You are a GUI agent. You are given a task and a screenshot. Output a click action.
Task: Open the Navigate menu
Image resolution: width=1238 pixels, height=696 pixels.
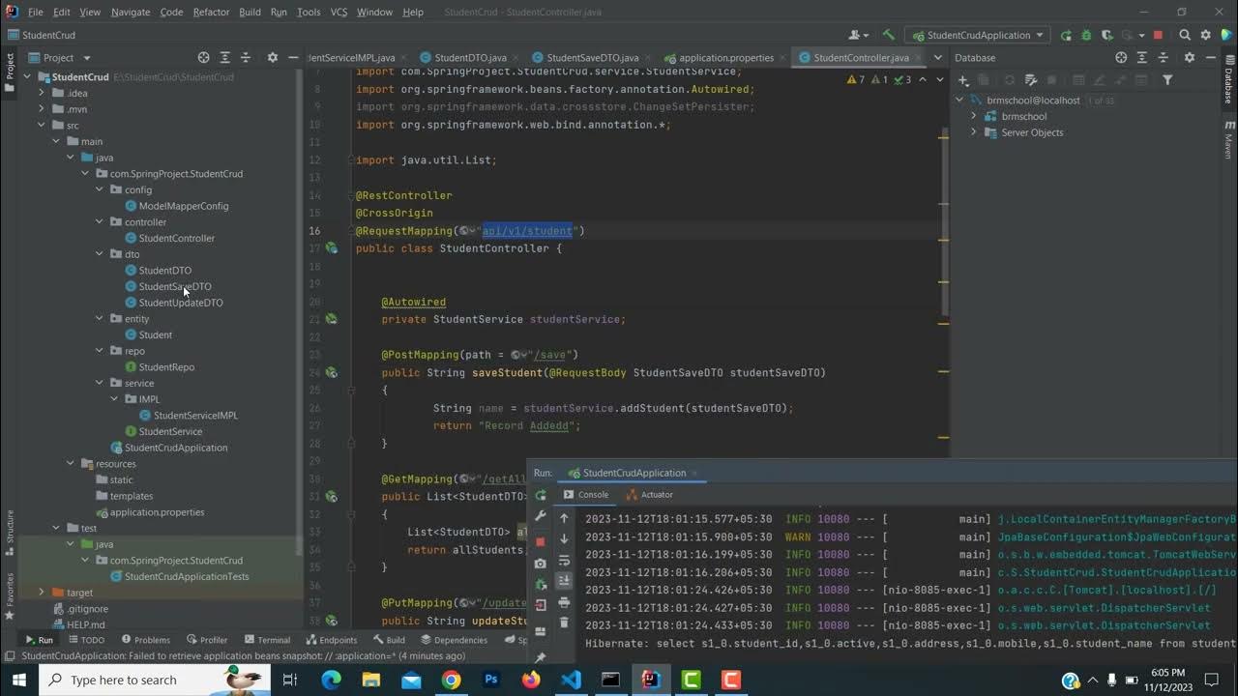point(130,12)
